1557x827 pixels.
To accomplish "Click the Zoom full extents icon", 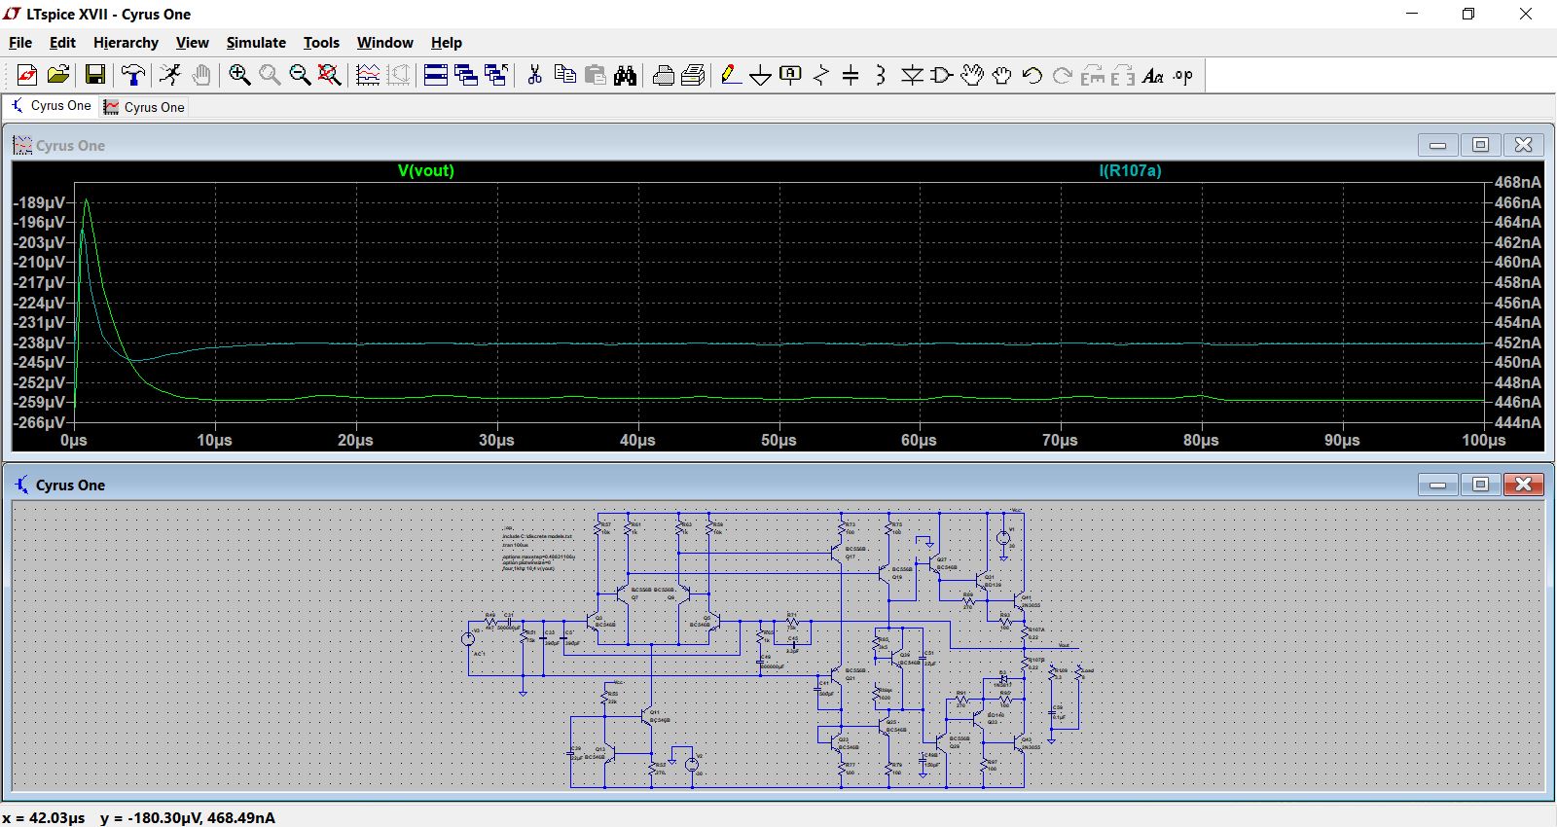I will click(x=330, y=75).
